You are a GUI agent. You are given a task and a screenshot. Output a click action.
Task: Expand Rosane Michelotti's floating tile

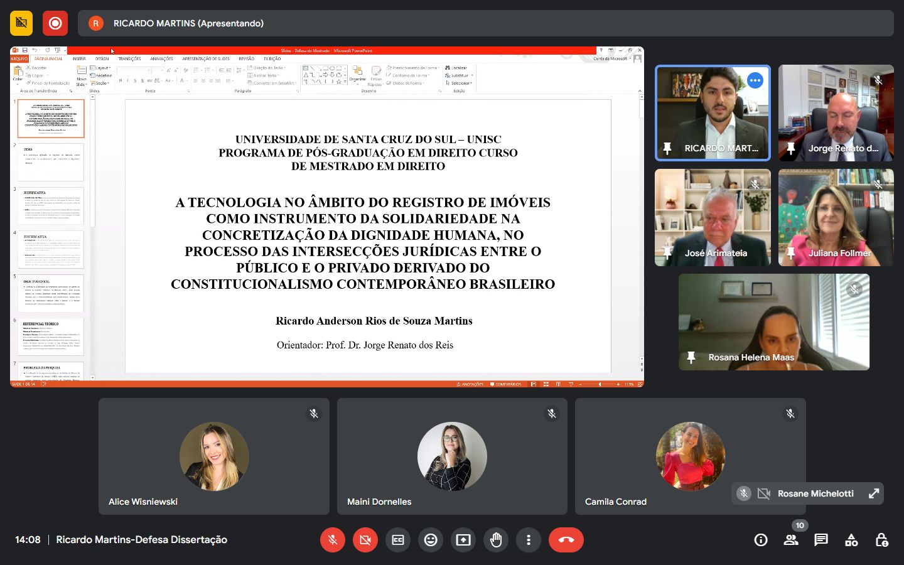[873, 493]
